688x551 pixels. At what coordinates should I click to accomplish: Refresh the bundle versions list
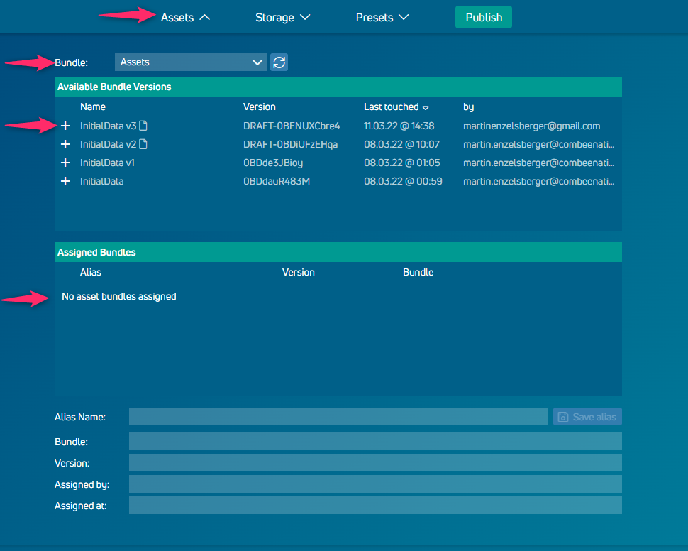(279, 62)
